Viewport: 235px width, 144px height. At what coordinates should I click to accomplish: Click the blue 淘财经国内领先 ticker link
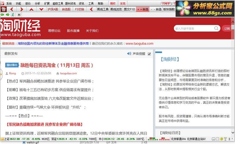coord(53,44)
